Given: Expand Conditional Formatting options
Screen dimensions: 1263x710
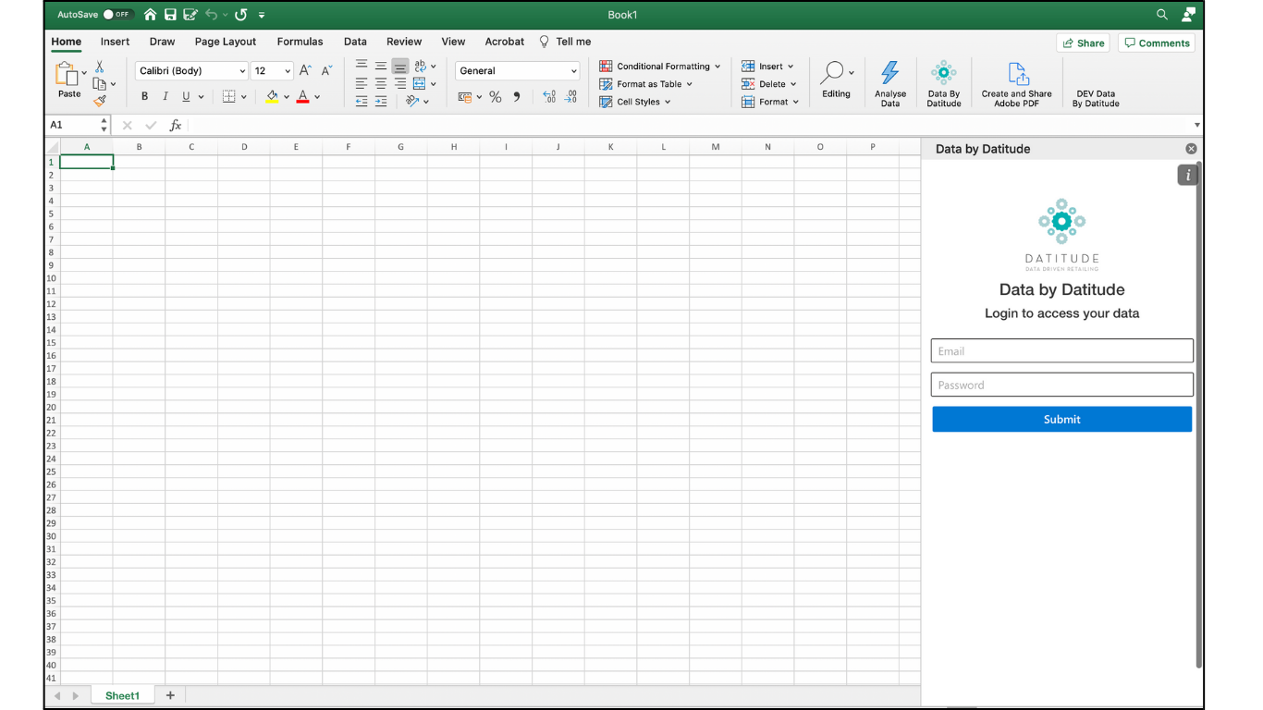Looking at the screenshot, I should tap(660, 67).
